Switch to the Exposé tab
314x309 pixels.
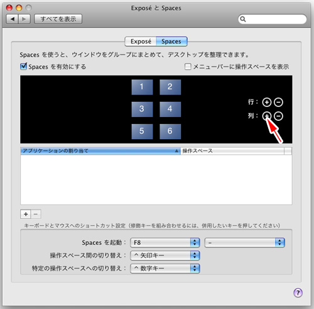click(141, 42)
